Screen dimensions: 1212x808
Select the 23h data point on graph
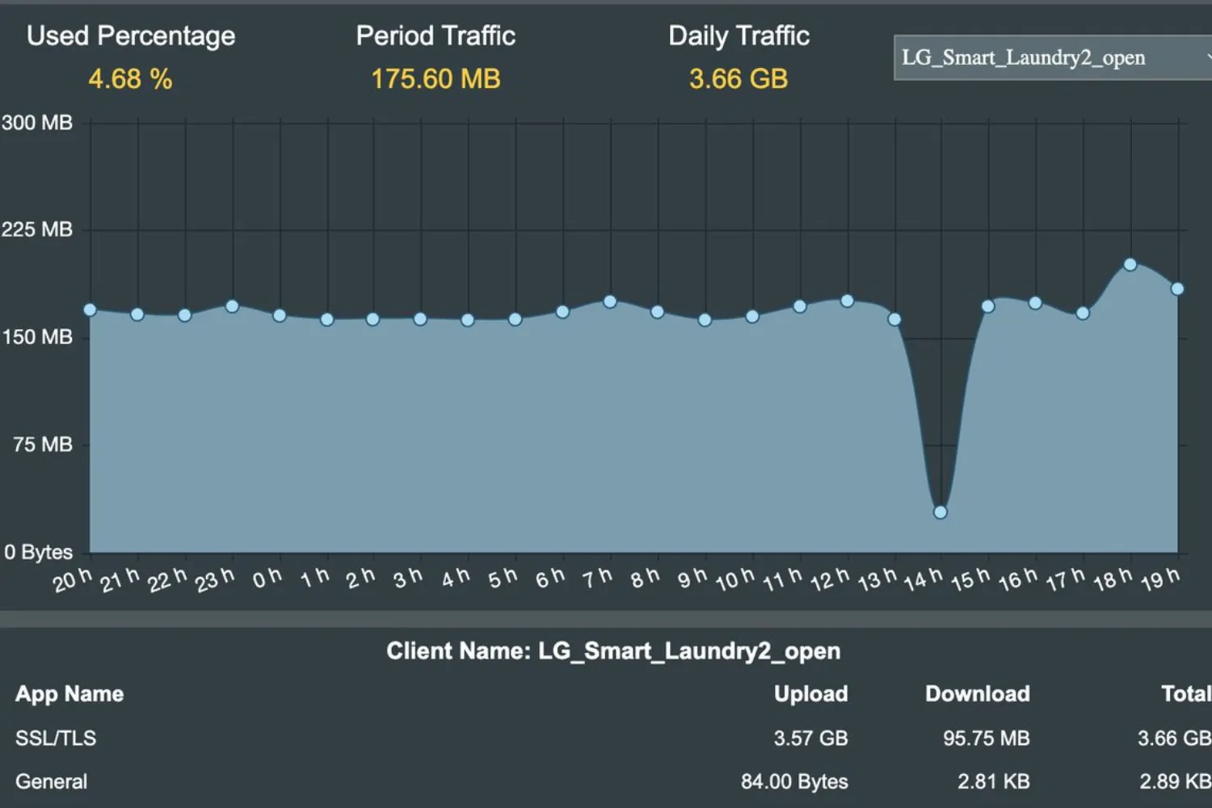tap(232, 306)
